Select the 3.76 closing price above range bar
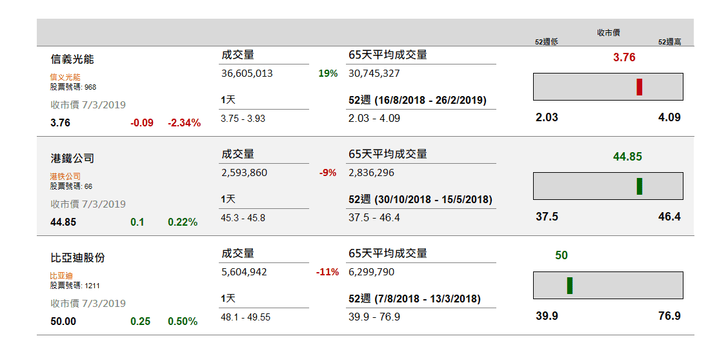Viewport: 728px width, 354px height. tap(624, 57)
